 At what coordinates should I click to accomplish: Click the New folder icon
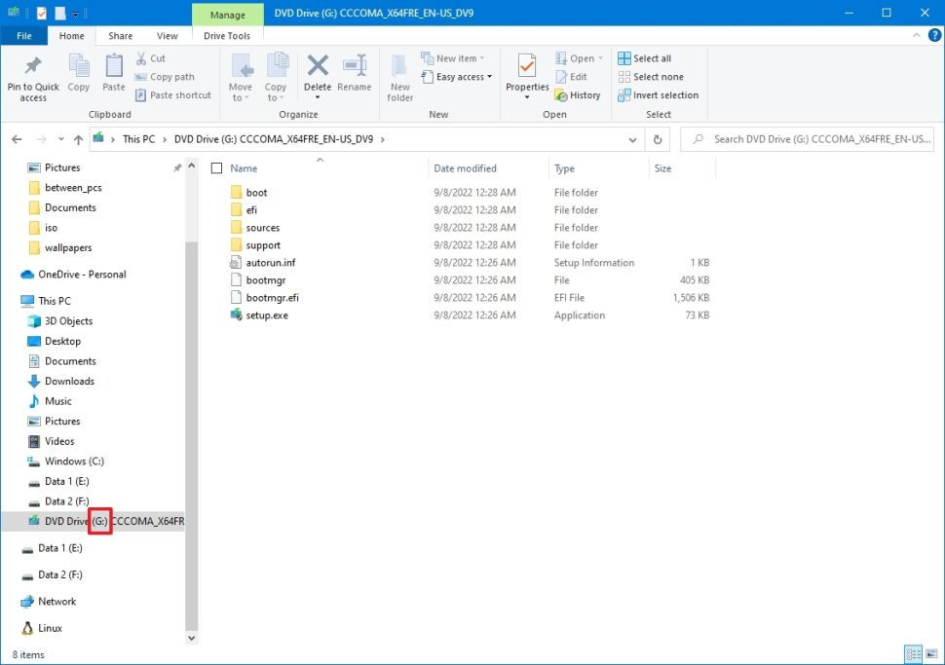click(399, 66)
